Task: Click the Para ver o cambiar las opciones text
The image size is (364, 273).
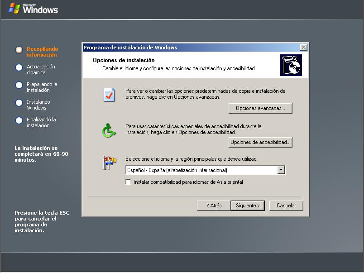Action: [206, 94]
